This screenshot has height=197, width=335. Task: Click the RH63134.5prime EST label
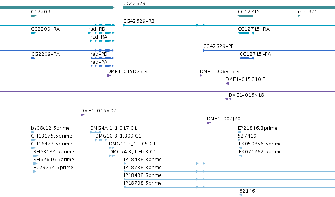54,152
